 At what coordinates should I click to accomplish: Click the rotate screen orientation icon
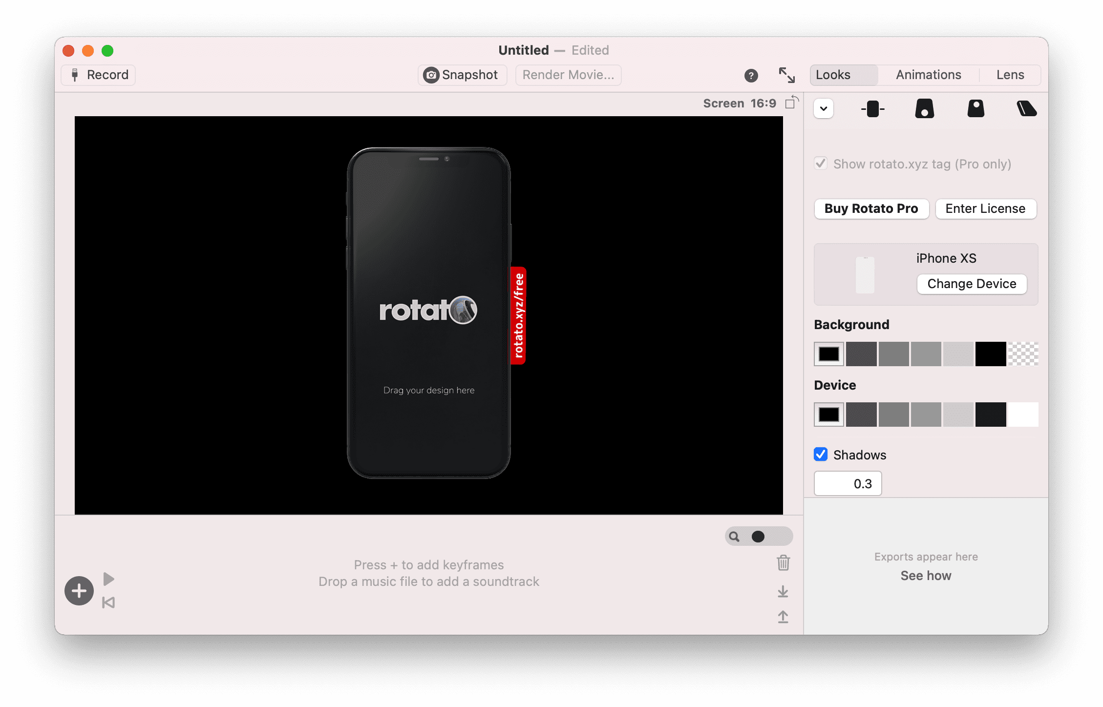[791, 103]
